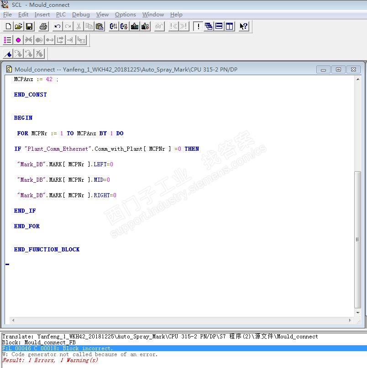Open the Help menu
Screen dimensions: 367x368
click(x=176, y=15)
